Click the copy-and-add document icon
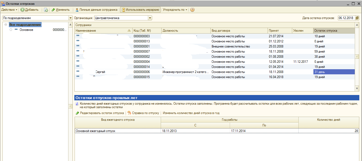 point(46,10)
